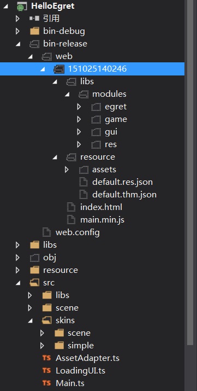
Task: Click the open src folder icon
Action: [x=34, y=283]
